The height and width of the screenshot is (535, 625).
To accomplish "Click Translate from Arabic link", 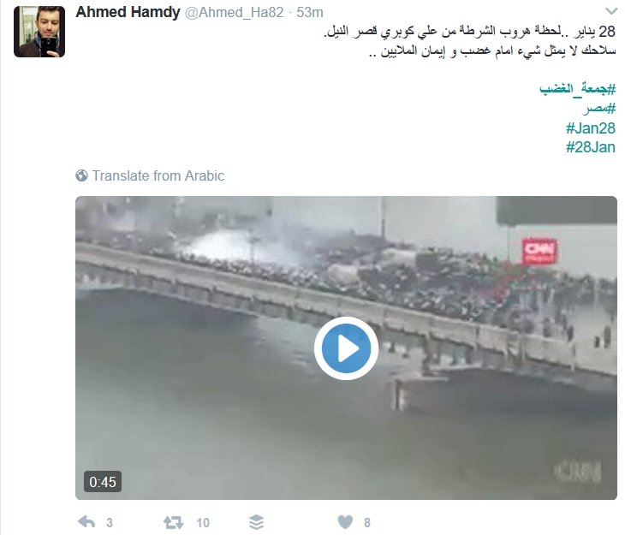I will click(x=158, y=175).
